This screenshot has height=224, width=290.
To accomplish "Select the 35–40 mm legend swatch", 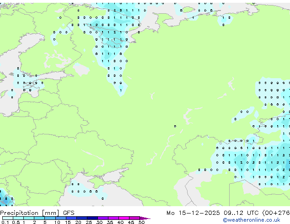I will click(x=113, y=218).
